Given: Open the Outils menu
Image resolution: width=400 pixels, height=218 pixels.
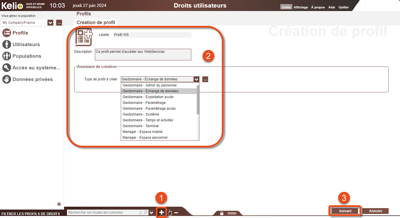Looking at the screenshot, I should (x=286, y=7).
